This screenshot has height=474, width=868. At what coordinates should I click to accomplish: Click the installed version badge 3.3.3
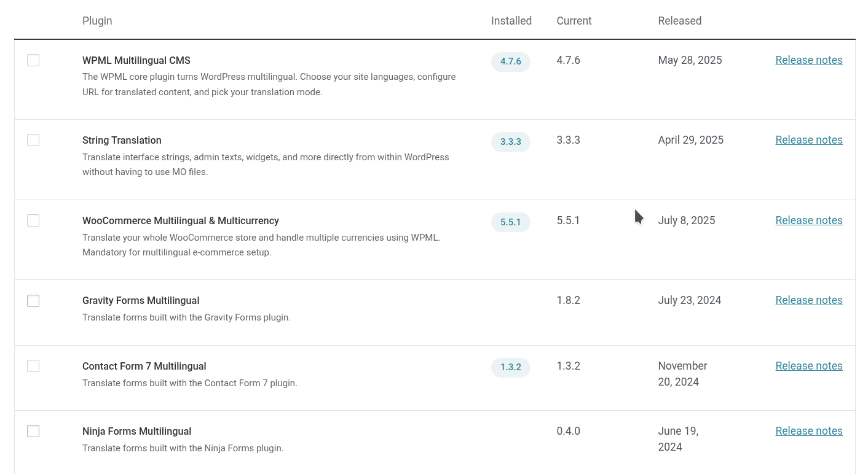click(x=510, y=142)
